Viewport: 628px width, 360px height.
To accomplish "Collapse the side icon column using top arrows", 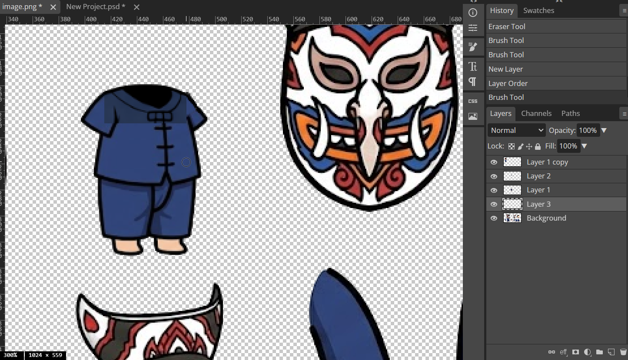I will (473, 1).
